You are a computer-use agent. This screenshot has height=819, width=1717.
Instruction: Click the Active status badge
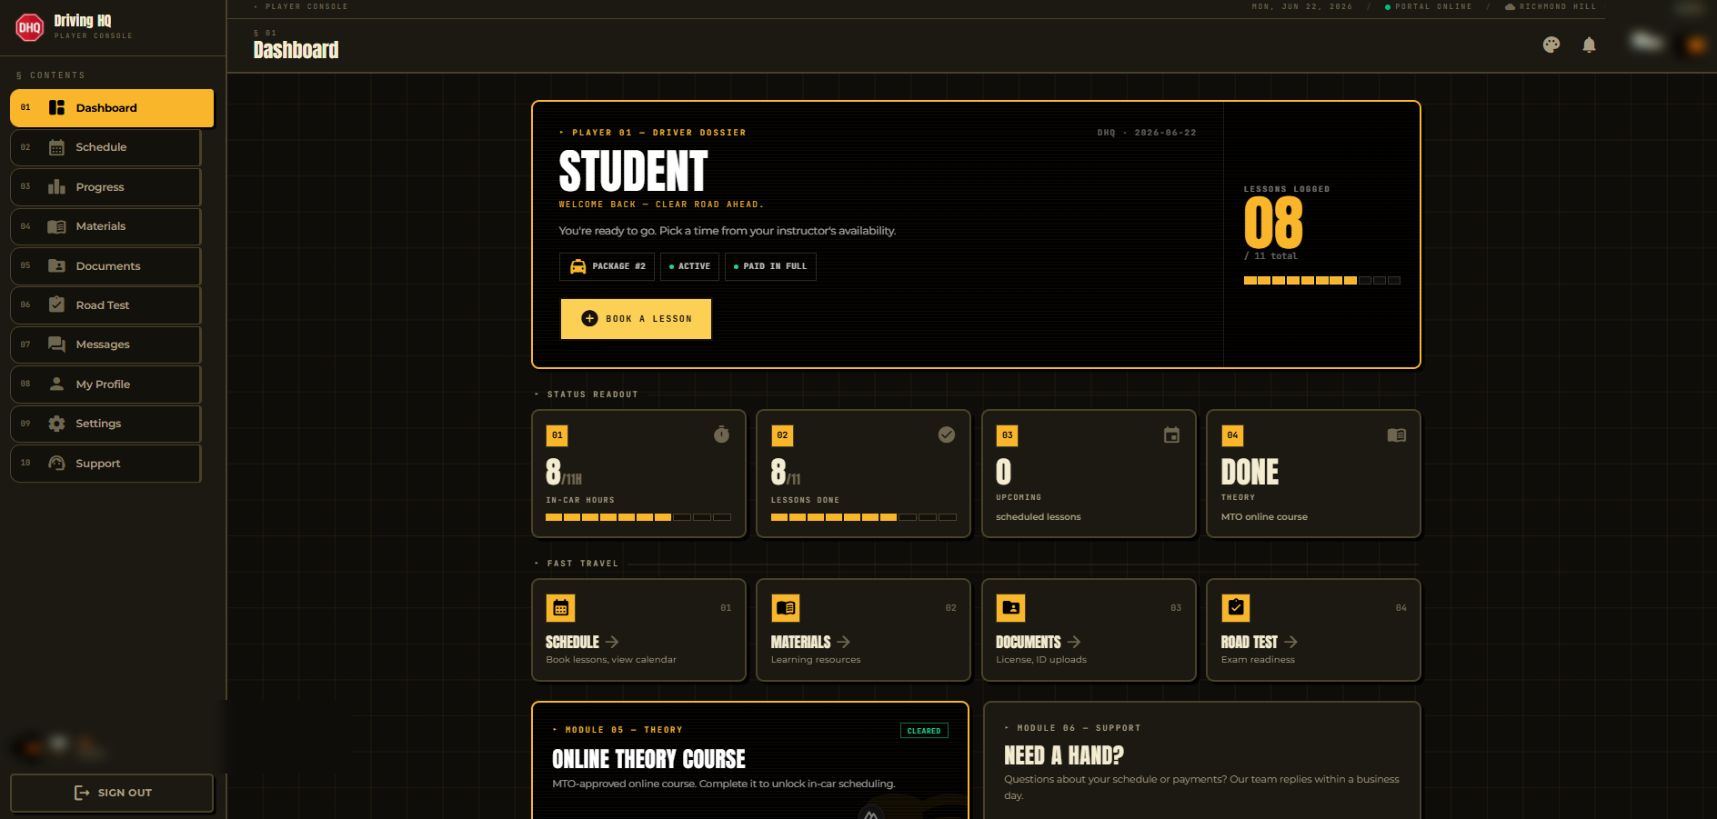[689, 266]
